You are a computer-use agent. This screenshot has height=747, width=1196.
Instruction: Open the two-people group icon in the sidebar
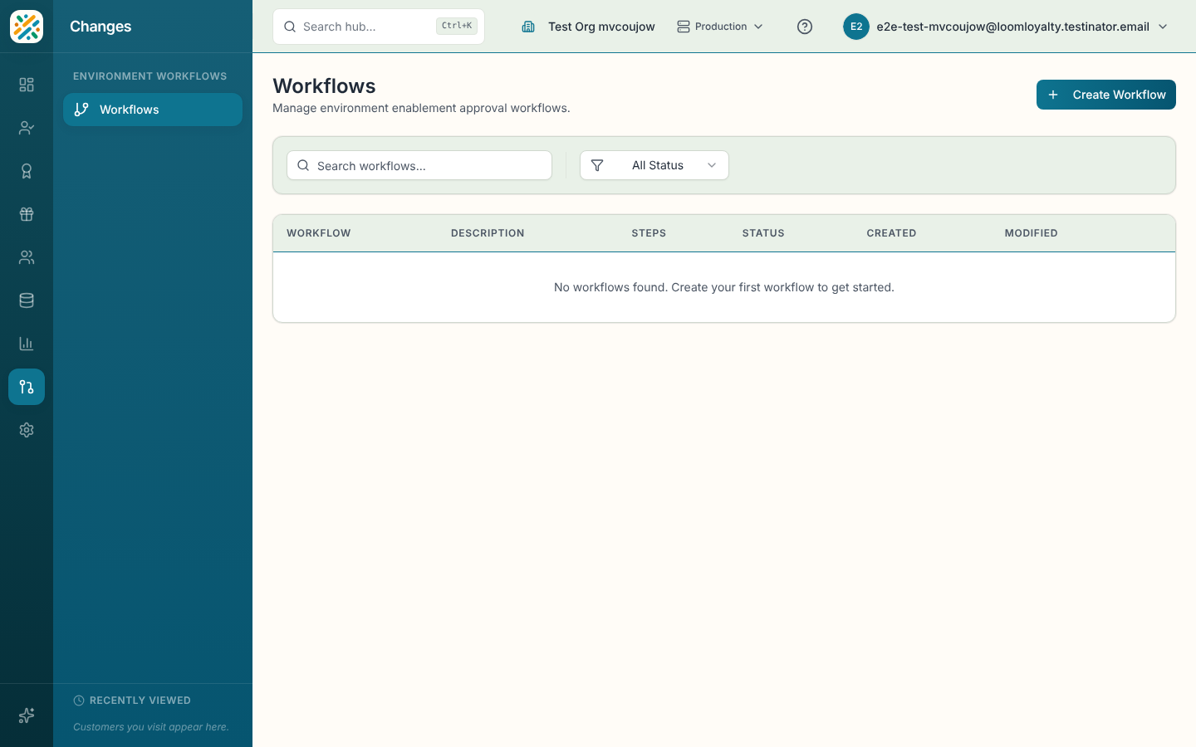pyautogui.click(x=27, y=257)
